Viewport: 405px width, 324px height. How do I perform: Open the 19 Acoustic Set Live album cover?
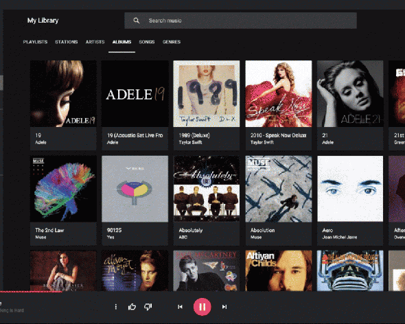[135, 94]
